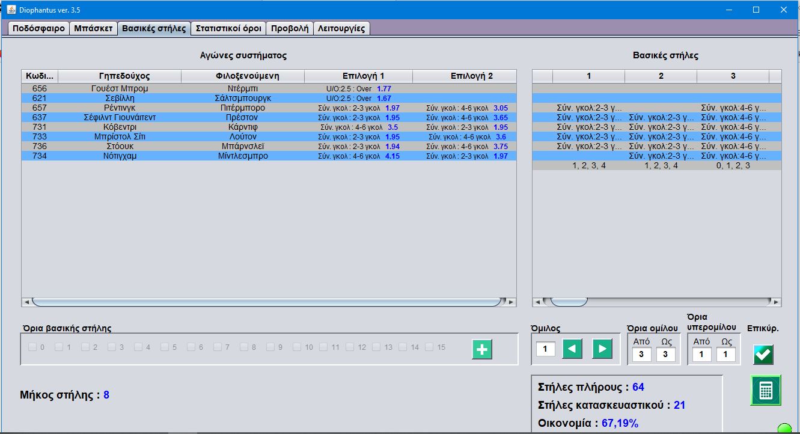Click the Diophantus app icon in title bar
Viewport: 800px width, 434px height.
point(11,10)
